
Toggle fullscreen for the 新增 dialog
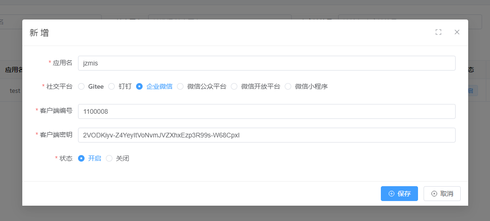[x=438, y=32]
